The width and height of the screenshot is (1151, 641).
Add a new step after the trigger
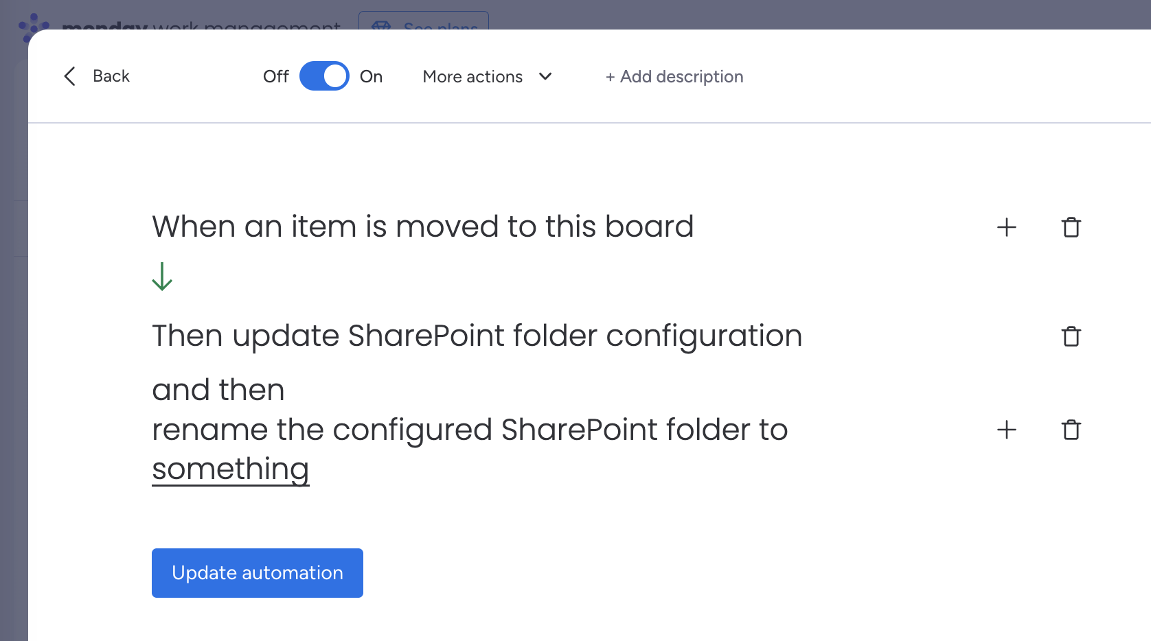coord(1006,227)
